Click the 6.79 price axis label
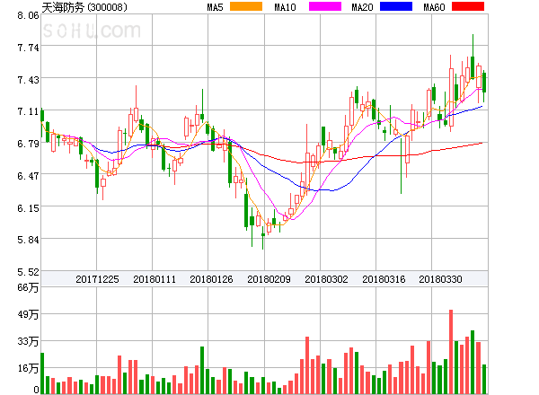The width and height of the screenshot is (539, 395). (28, 144)
